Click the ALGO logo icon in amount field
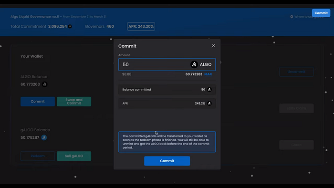 (194, 64)
